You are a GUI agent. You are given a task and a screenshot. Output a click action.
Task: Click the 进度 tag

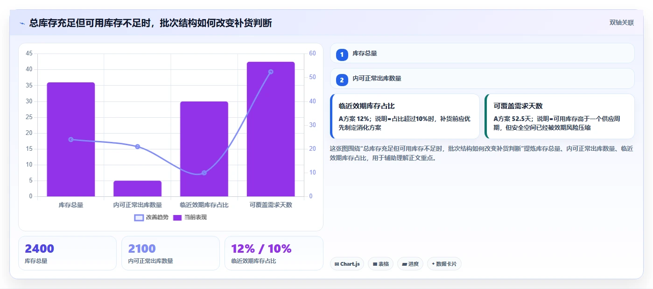click(410, 264)
